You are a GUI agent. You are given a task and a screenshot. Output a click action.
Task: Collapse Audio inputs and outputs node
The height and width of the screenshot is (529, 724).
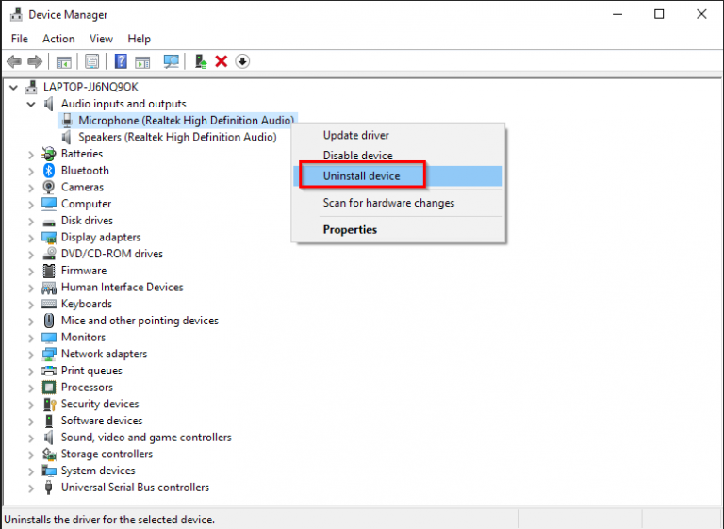(x=31, y=104)
